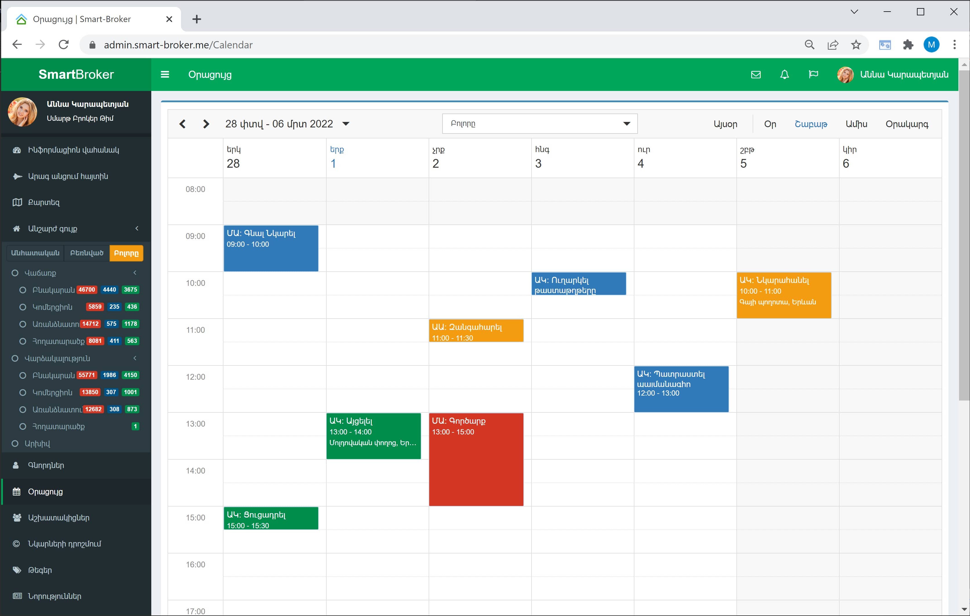Viewport: 970px width, 616px height.
Task: Click the calendar icon beside Օրացույց
Action: [17, 491]
